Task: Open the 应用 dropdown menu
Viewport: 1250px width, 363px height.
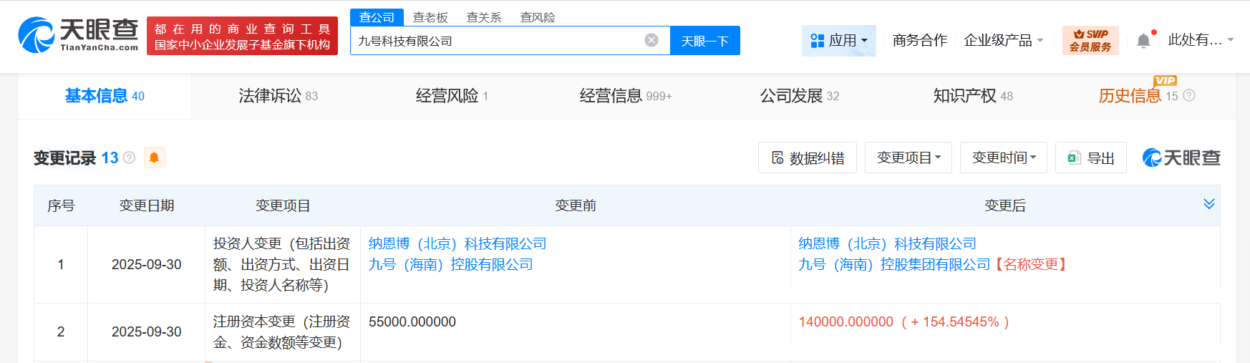Action: pos(838,41)
